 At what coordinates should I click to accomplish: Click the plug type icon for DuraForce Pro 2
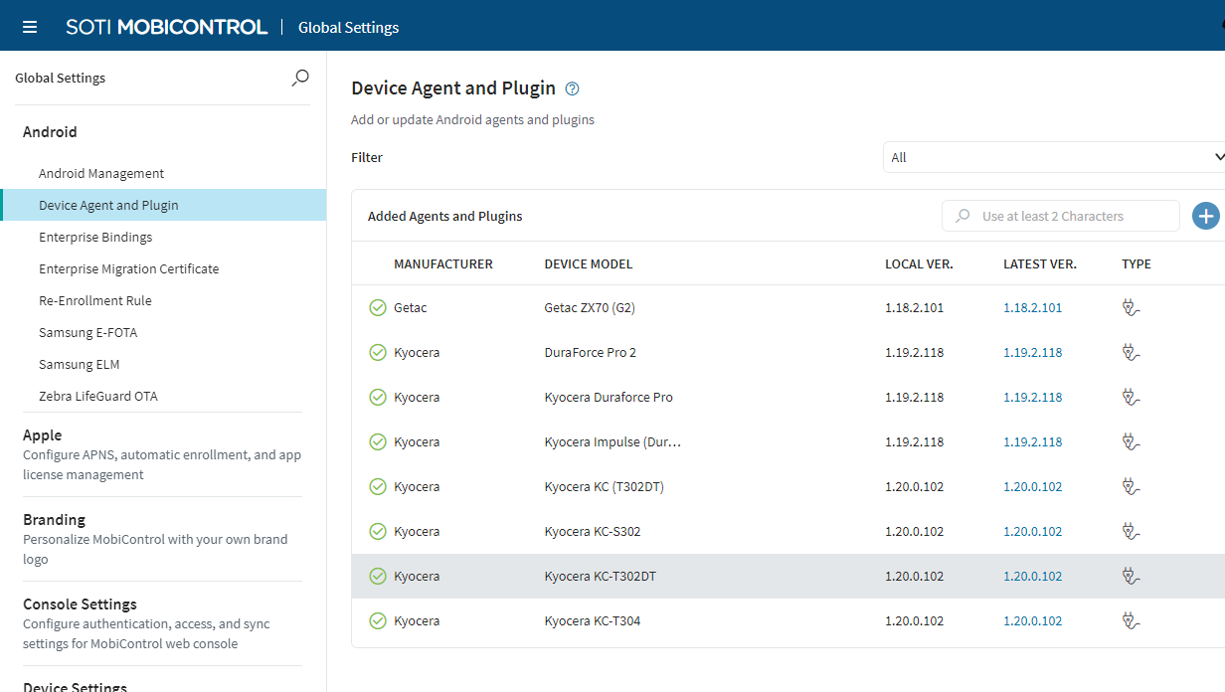1130,353
